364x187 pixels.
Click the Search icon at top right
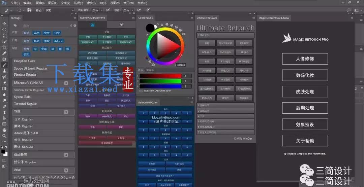click(x=349, y=10)
